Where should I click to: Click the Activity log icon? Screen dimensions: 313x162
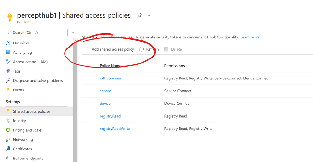[x=8, y=53]
